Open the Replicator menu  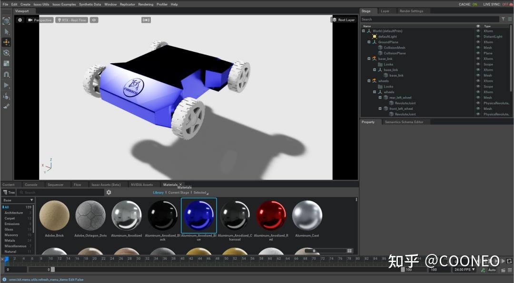pos(128,4)
